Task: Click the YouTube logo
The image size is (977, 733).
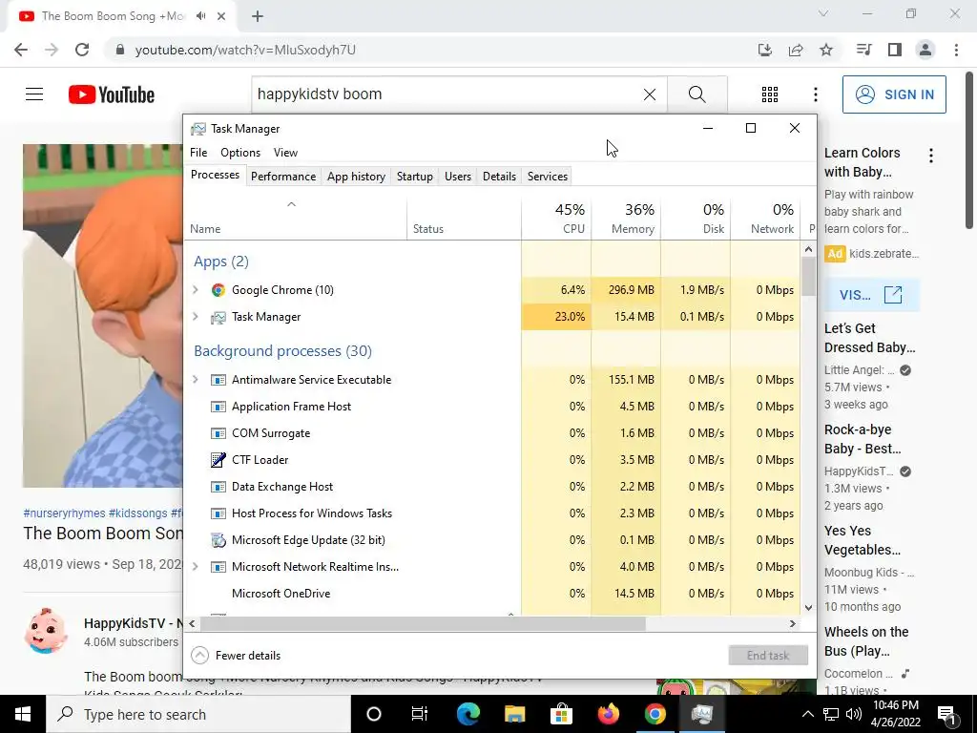Action: click(x=112, y=94)
